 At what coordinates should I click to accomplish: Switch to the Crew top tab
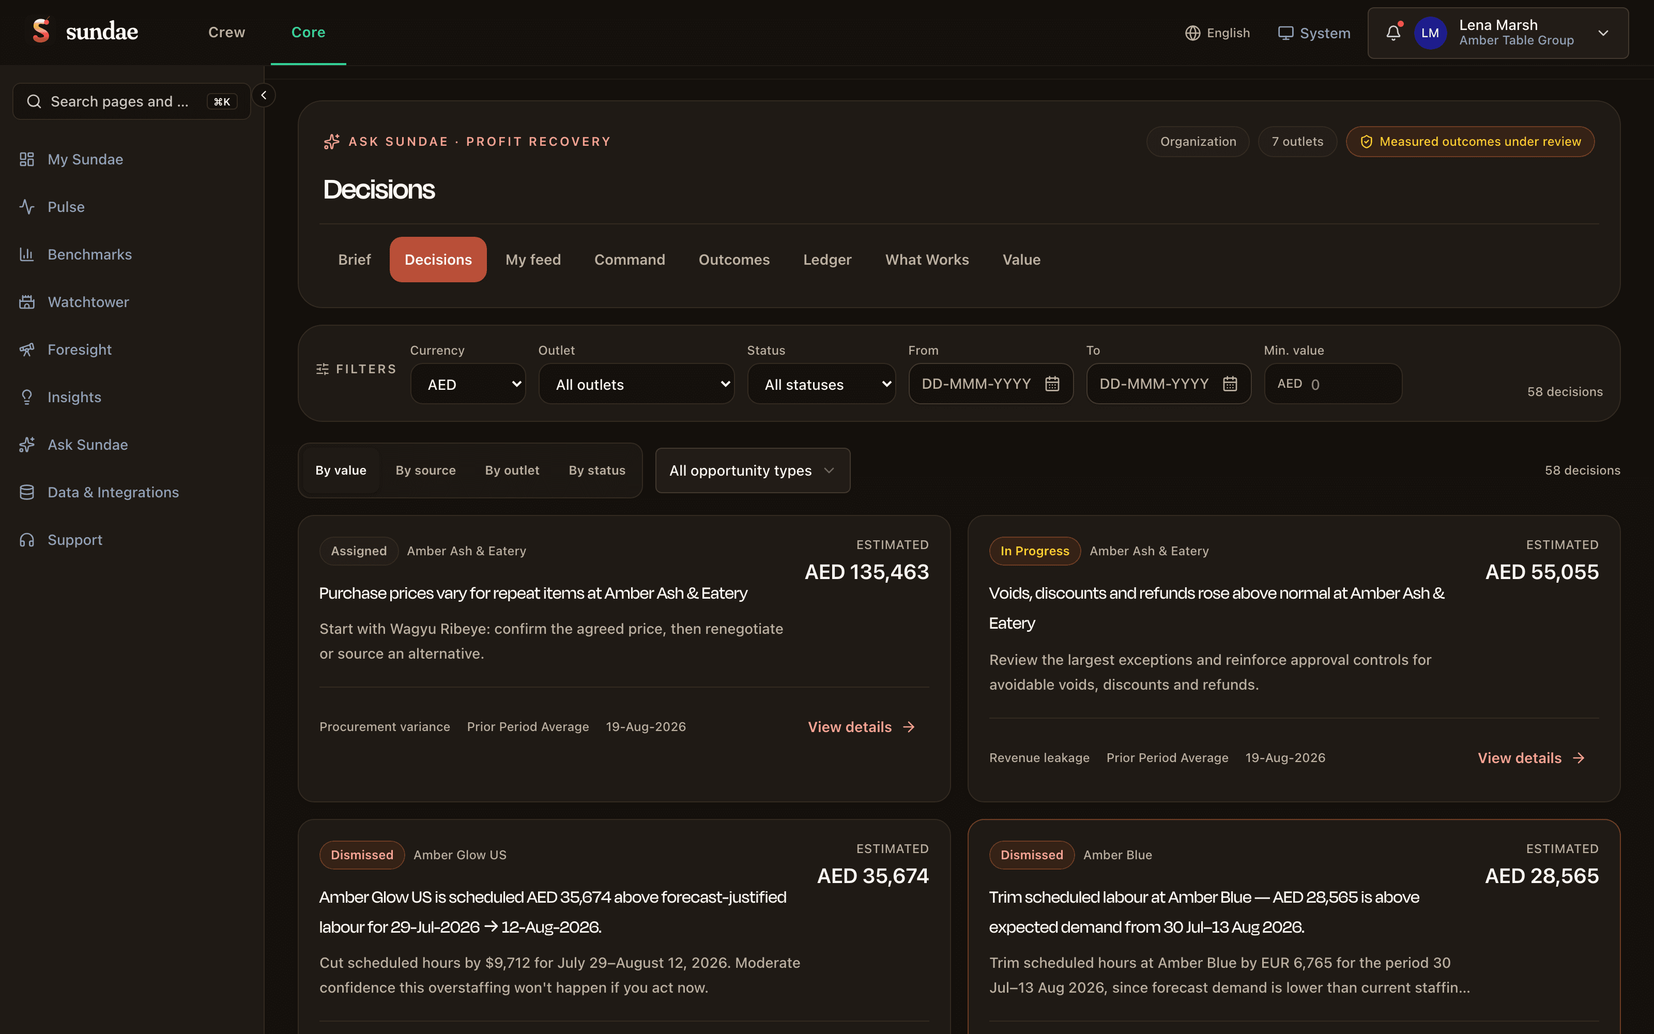[227, 32]
